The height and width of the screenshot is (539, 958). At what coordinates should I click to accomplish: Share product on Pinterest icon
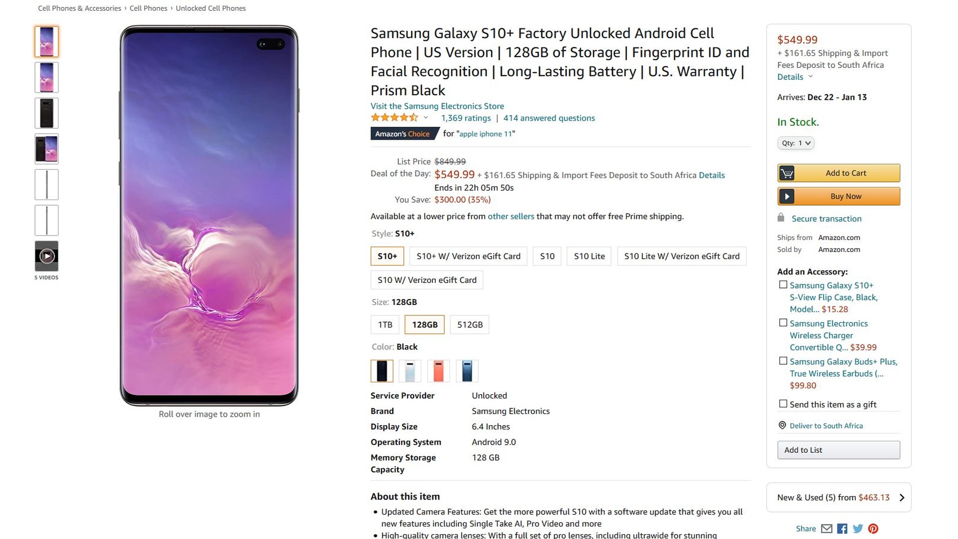tap(873, 529)
